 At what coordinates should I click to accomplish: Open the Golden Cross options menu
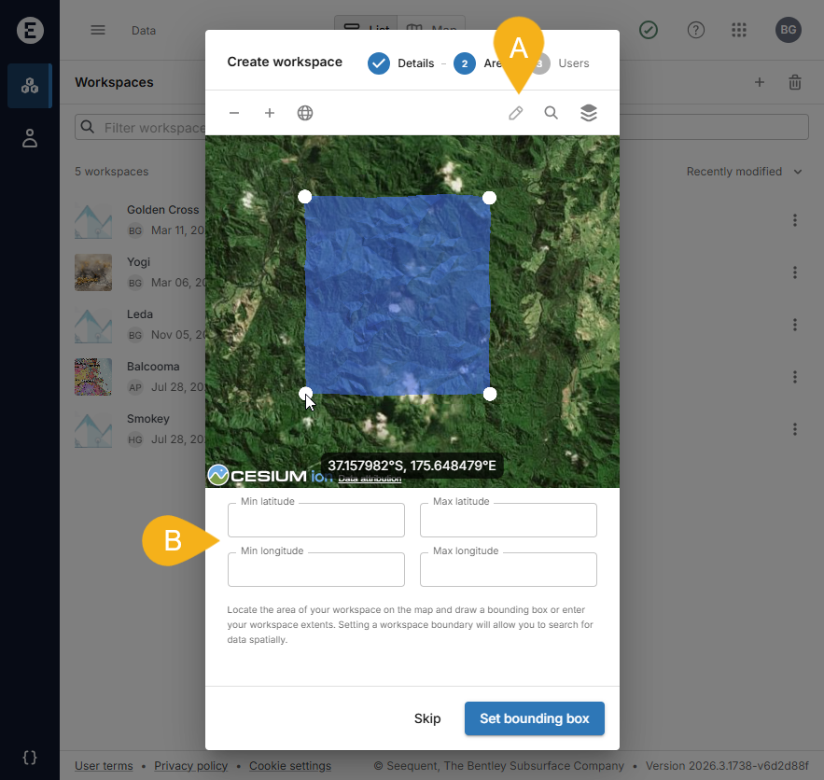(x=795, y=220)
